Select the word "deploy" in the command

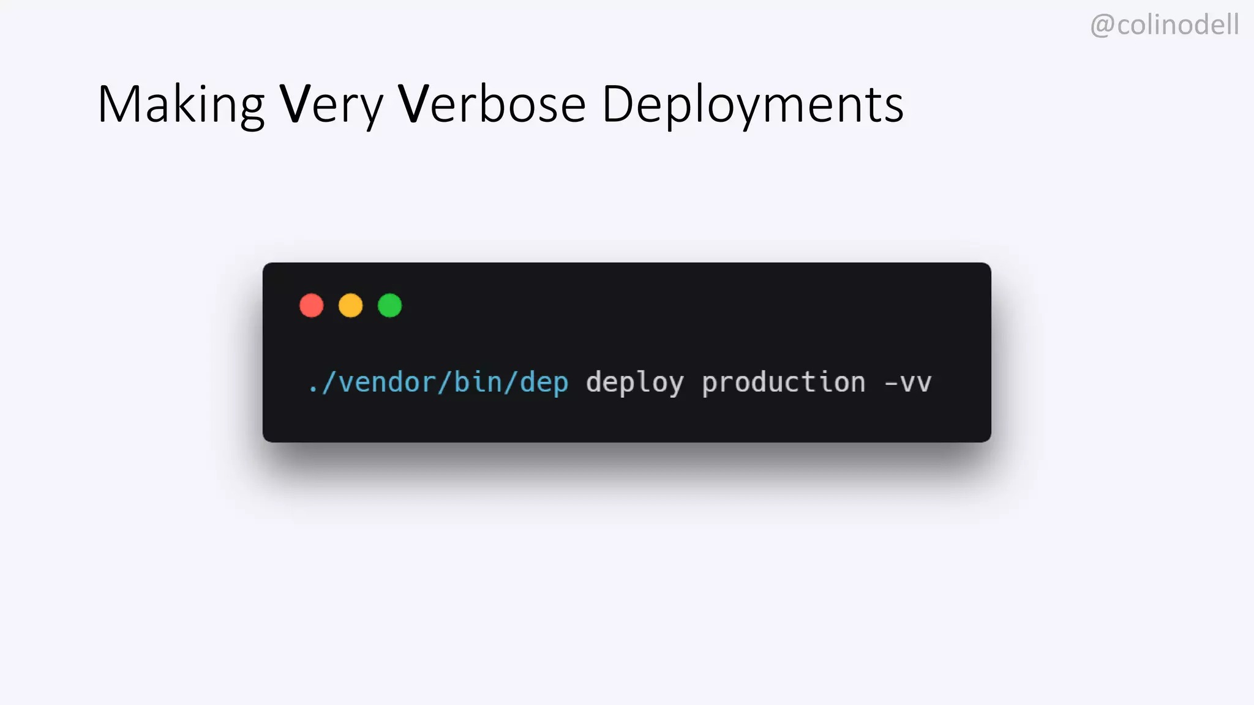tap(634, 383)
